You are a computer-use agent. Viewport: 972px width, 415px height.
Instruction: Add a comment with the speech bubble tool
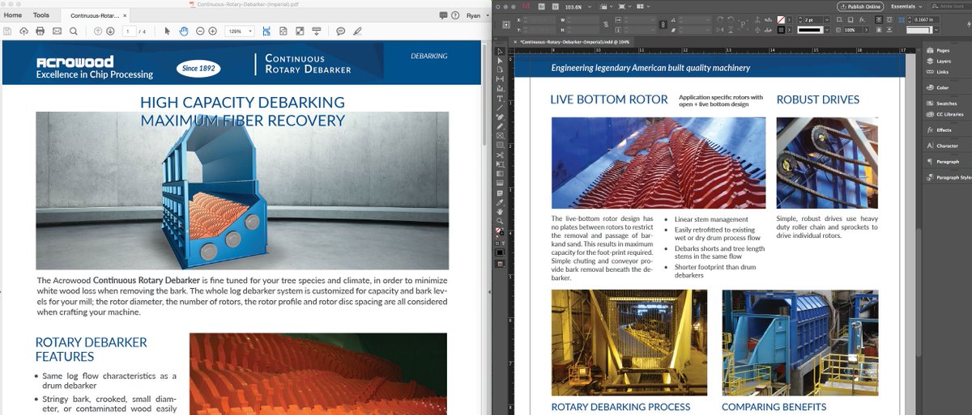pyautogui.click(x=341, y=31)
